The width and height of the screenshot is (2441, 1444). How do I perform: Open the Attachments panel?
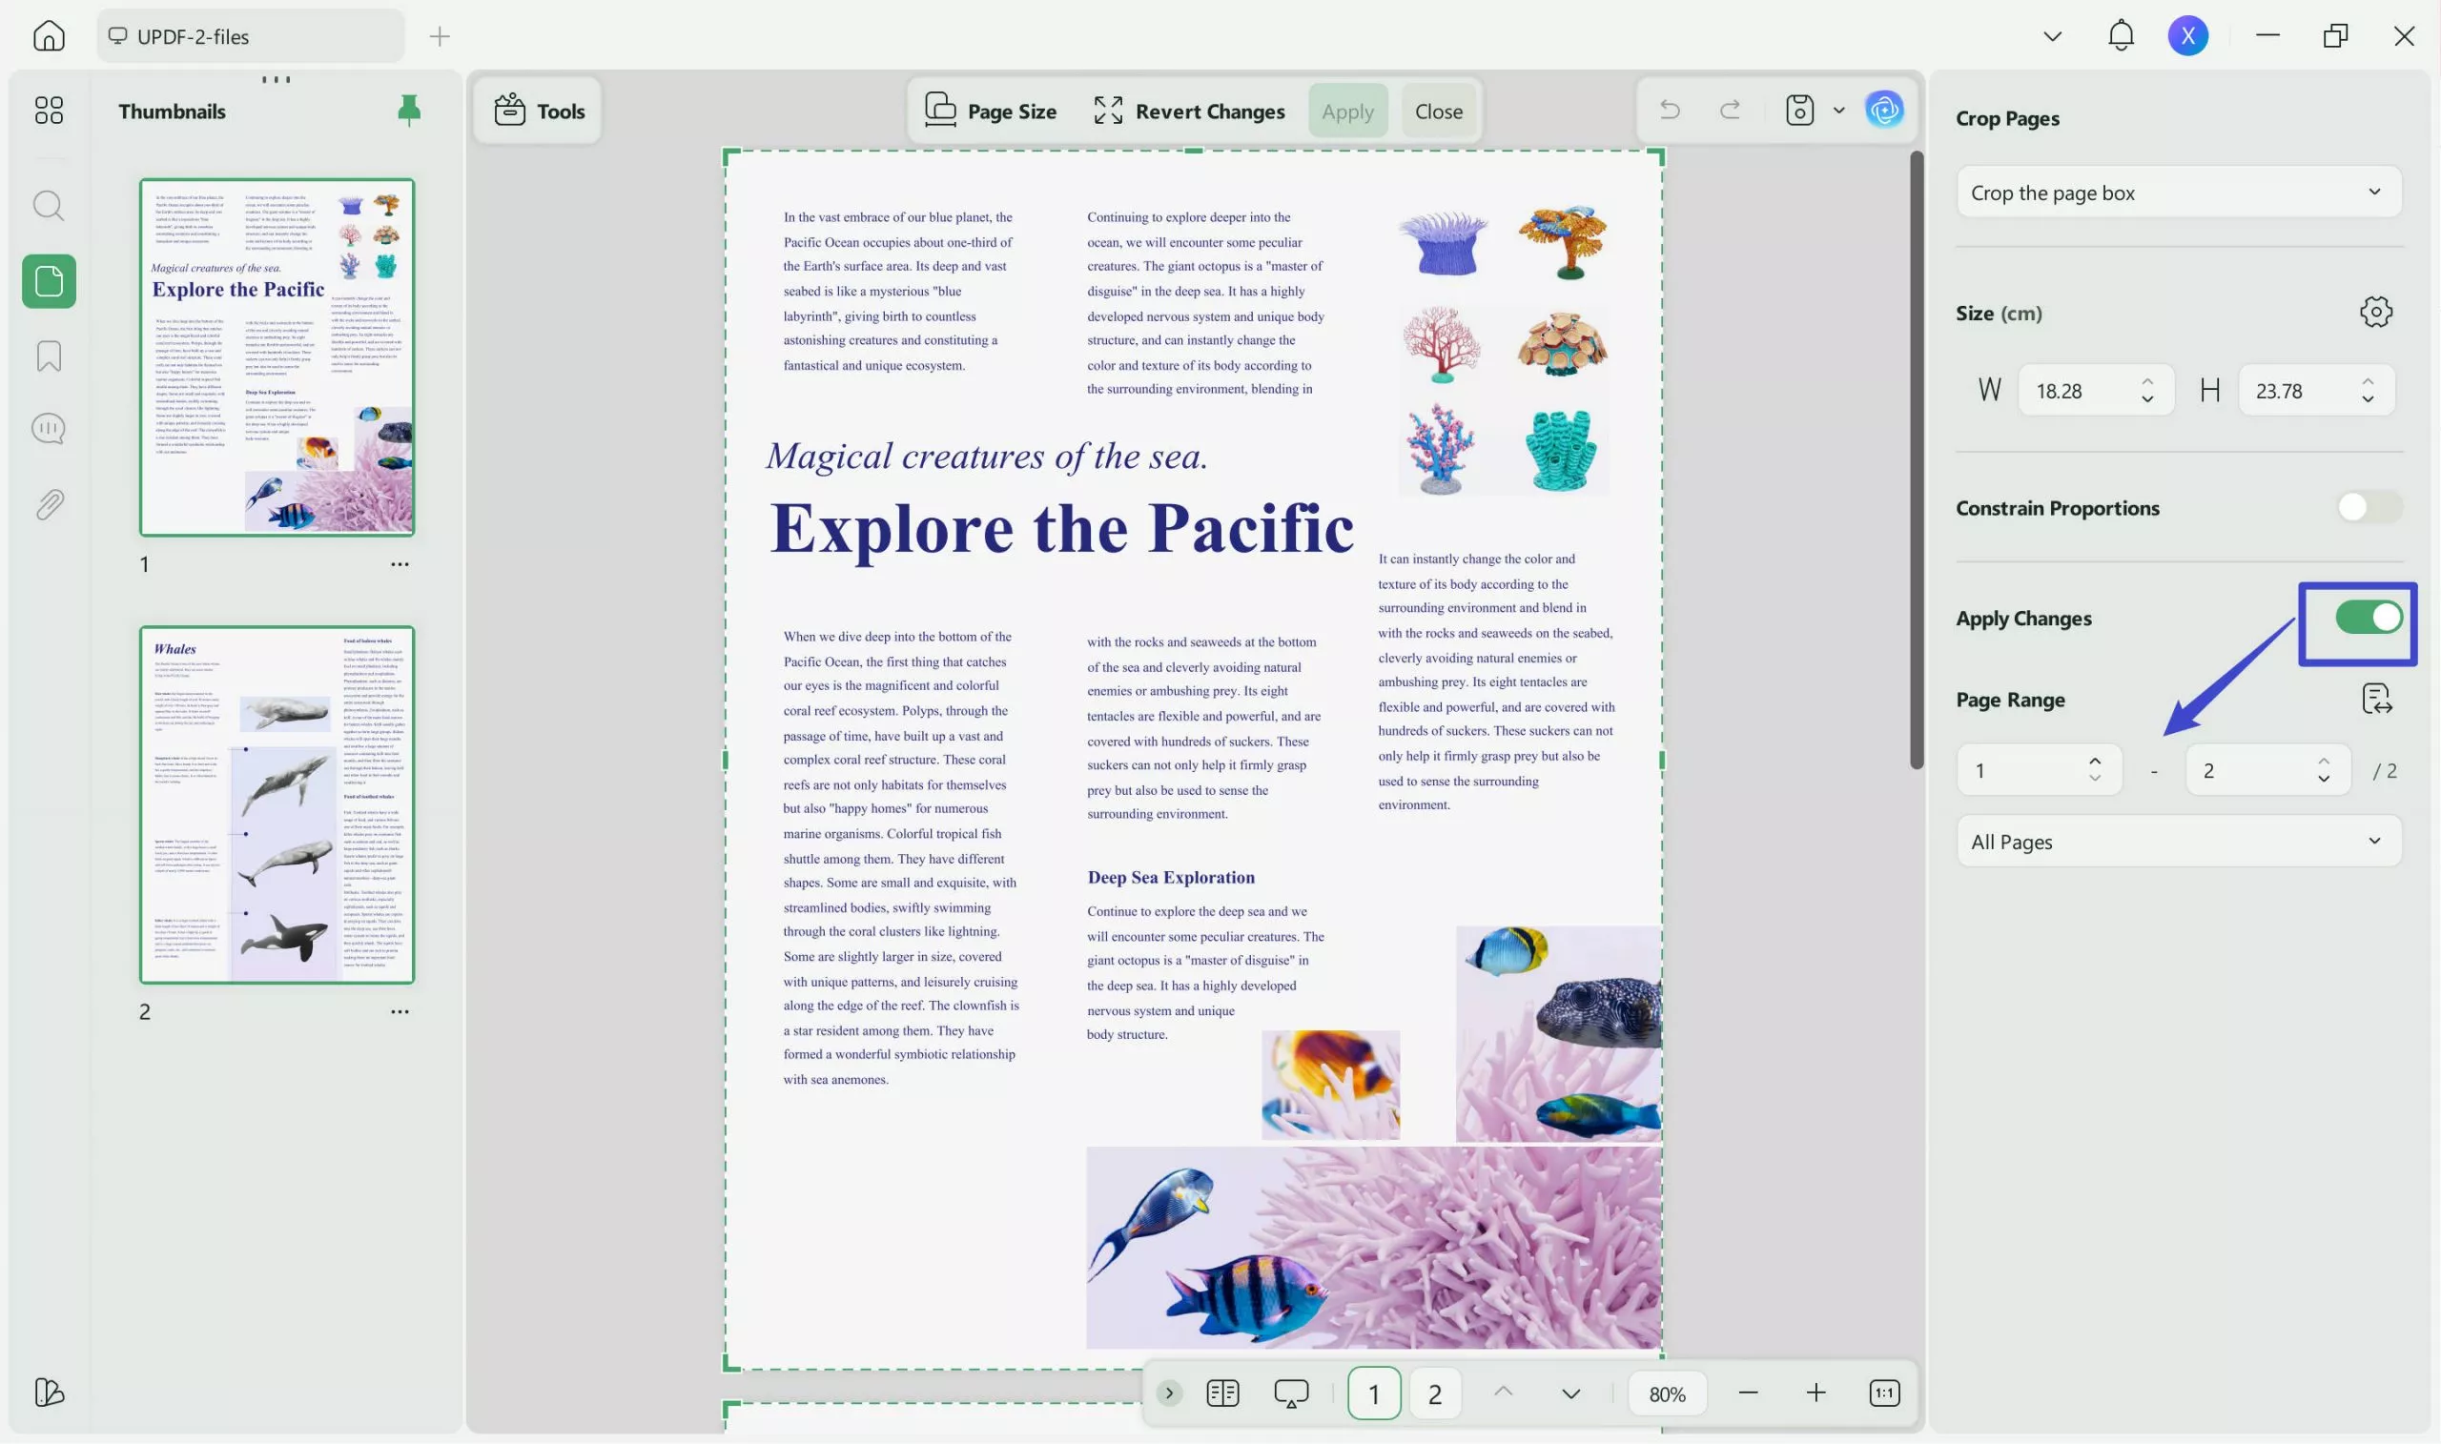(48, 503)
